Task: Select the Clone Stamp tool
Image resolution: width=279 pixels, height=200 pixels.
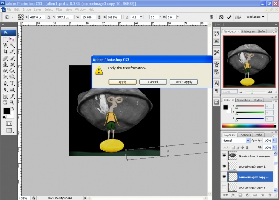Action: pyautogui.click(x=5, y=64)
